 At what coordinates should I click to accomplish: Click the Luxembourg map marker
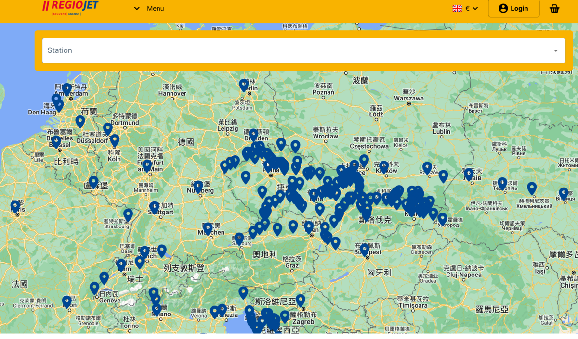click(93, 182)
